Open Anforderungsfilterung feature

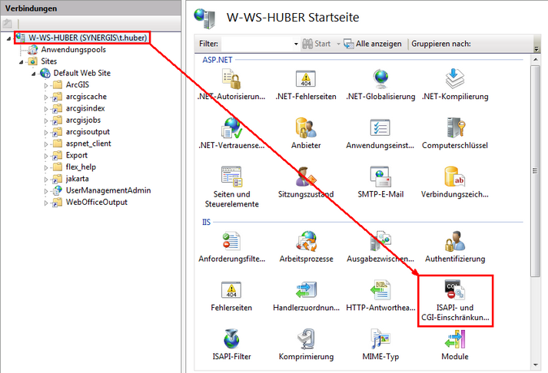point(231,246)
